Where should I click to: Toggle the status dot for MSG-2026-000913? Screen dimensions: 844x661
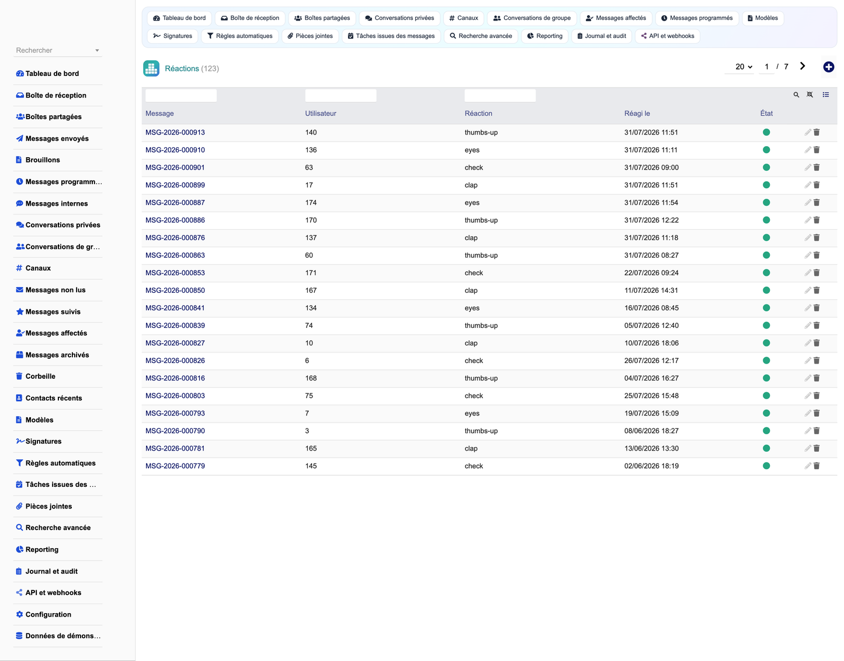click(766, 133)
